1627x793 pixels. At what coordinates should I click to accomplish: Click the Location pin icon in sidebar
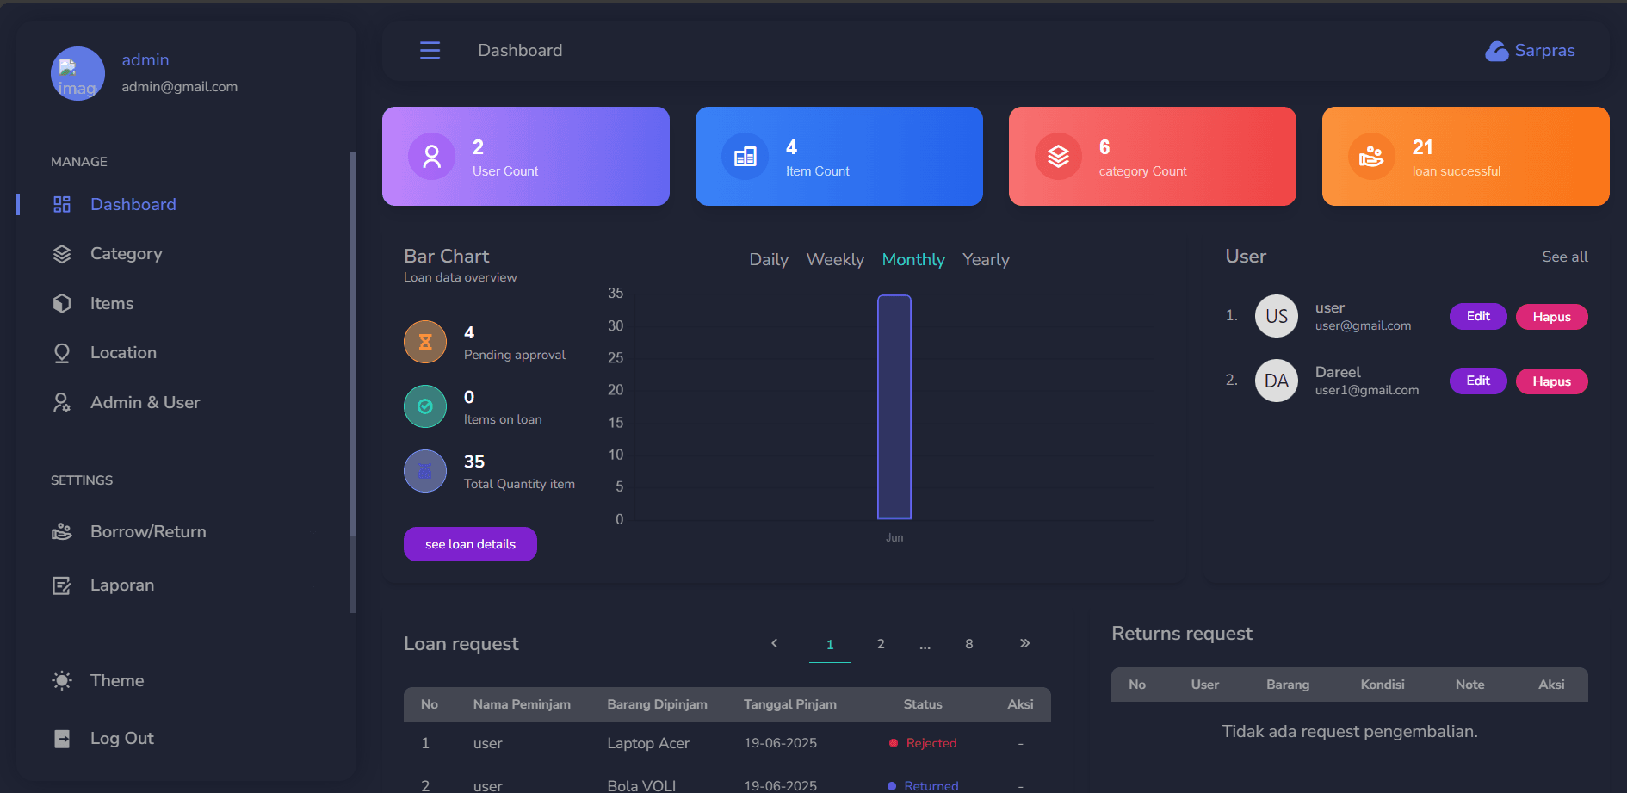coord(62,353)
